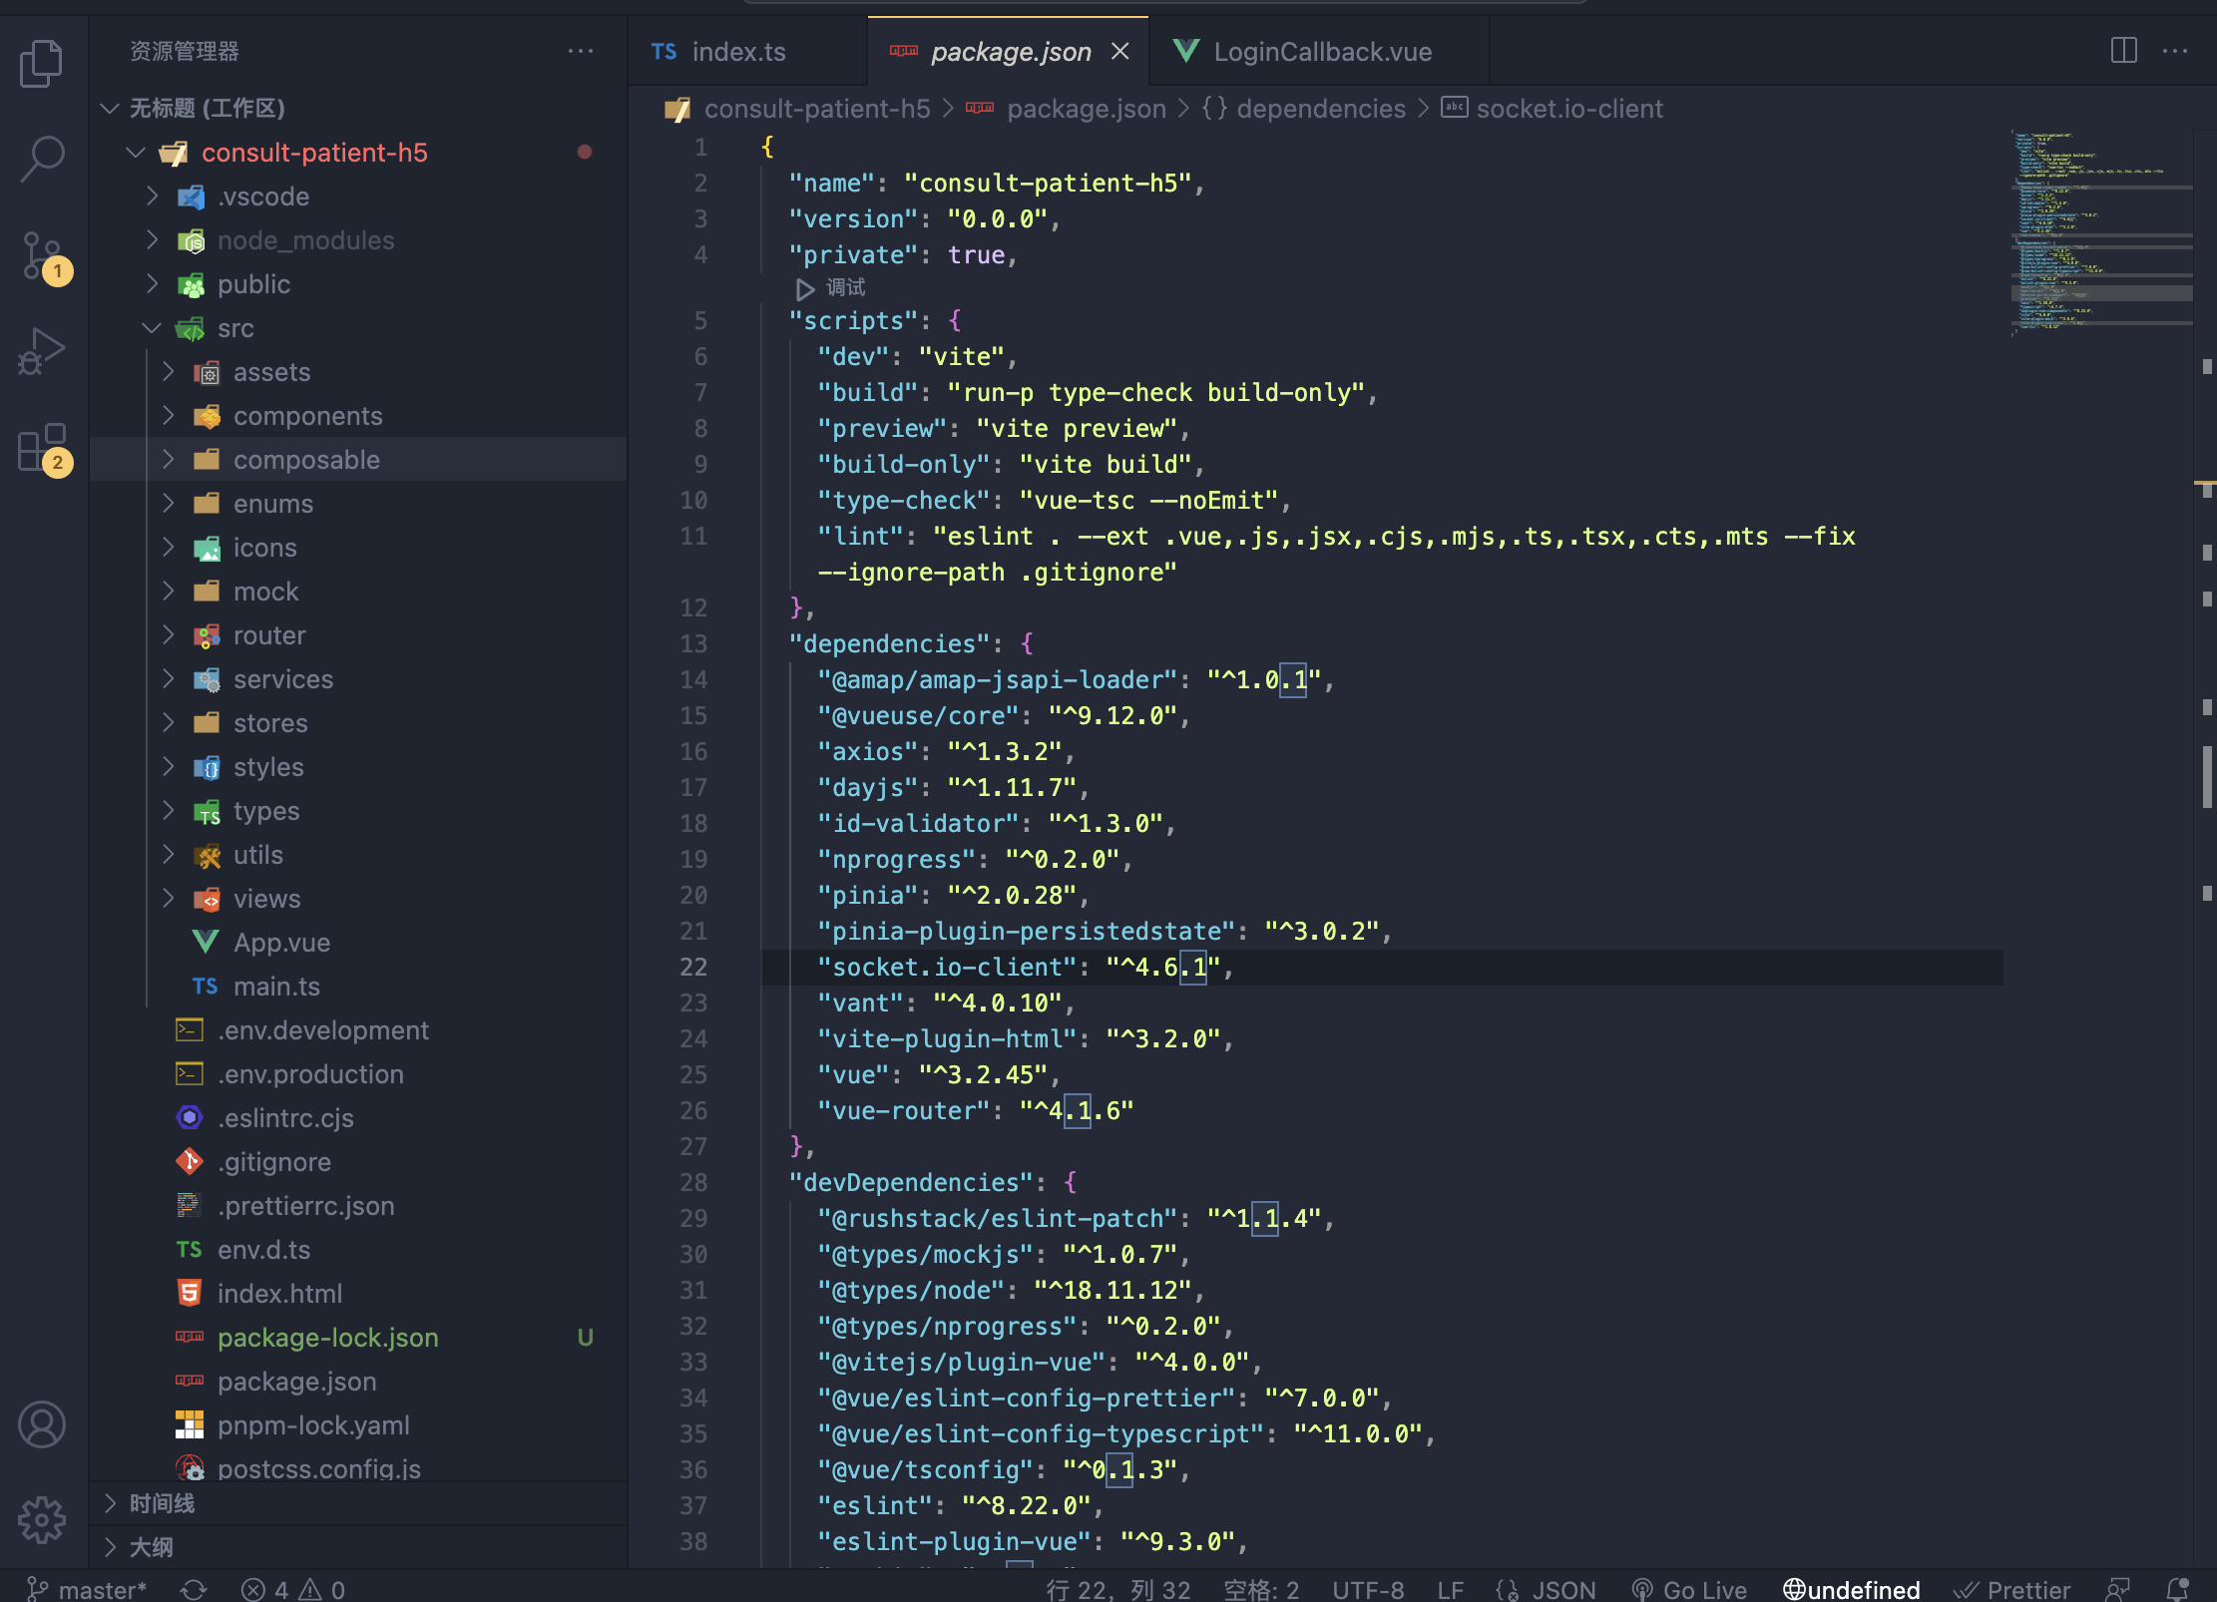Open errors and warnings count
Image resolution: width=2217 pixels, height=1602 pixels.
point(293,1588)
